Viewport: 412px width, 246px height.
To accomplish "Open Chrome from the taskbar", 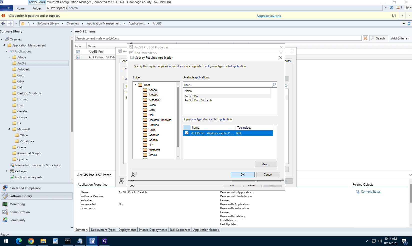I will click(31, 241).
